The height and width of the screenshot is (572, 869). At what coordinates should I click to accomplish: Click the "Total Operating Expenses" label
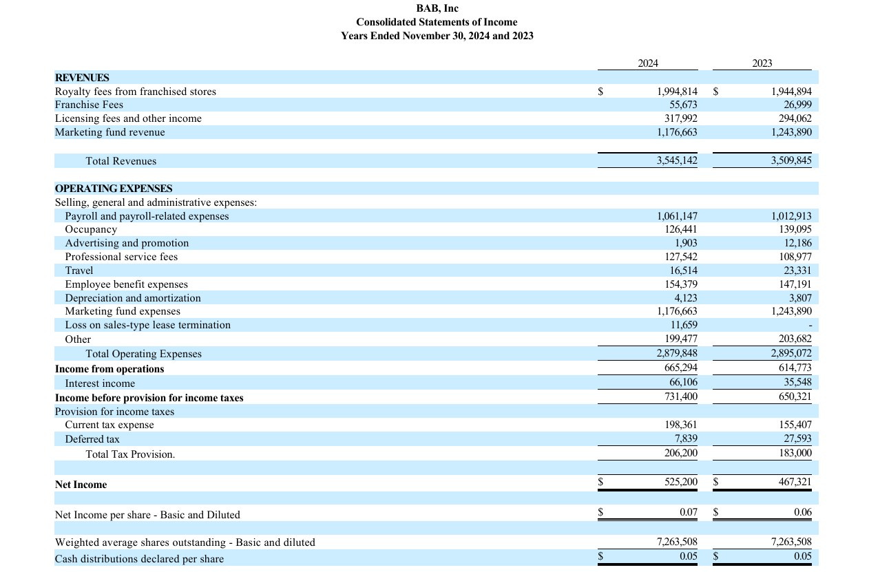tap(144, 354)
